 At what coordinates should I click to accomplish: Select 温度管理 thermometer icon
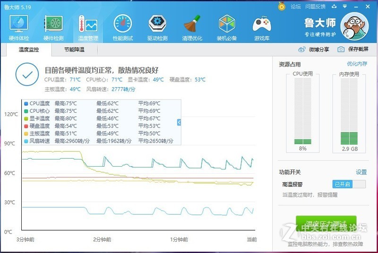(x=88, y=24)
